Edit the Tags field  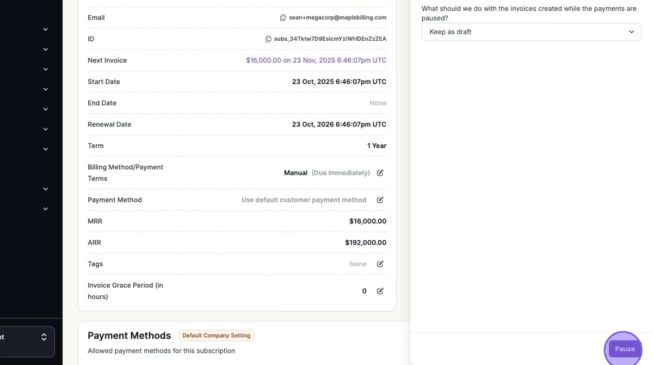coord(380,264)
